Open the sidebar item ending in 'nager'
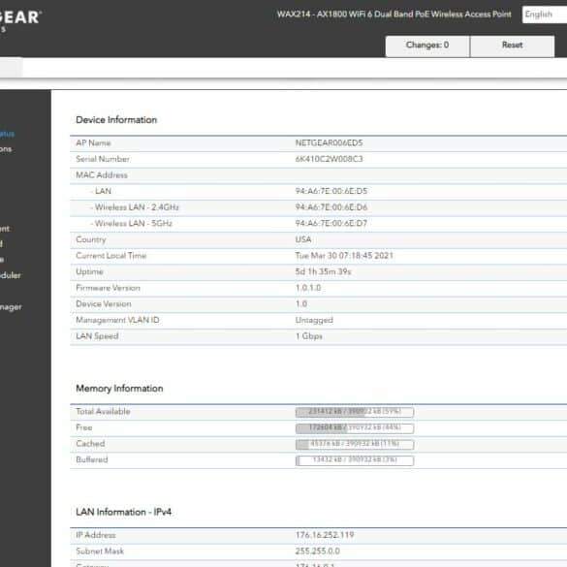Viewport: 567px width, 567px height. coord(11,307)
